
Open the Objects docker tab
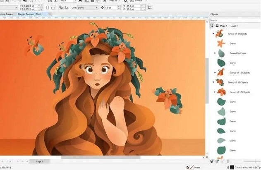point(214,14)
